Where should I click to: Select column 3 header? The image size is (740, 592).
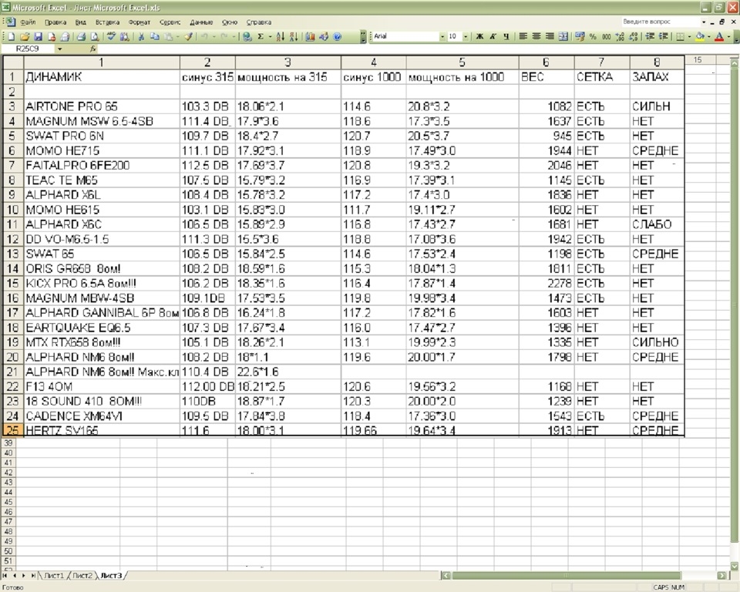point(288,62)
